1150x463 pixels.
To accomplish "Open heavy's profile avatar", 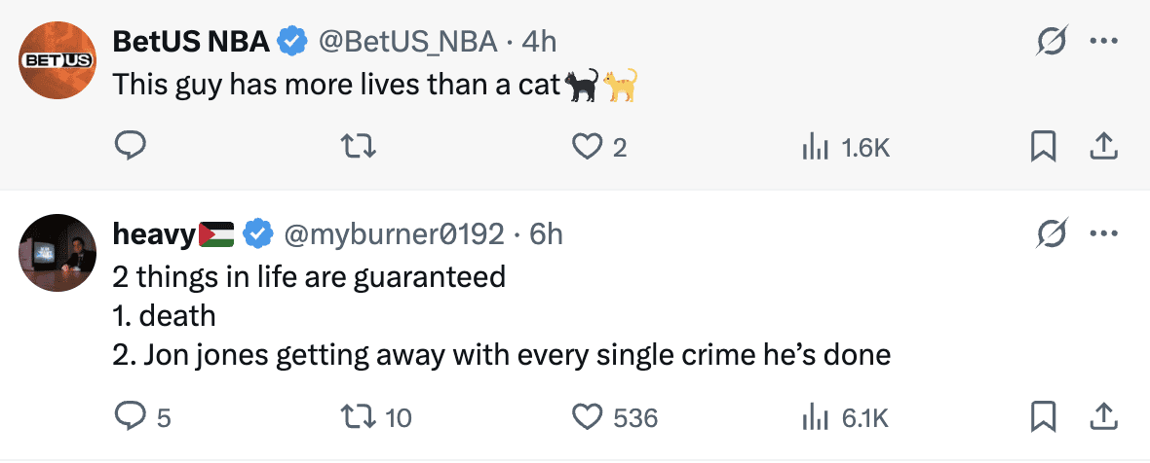I will pyautogui.click(x=57, y=252).
